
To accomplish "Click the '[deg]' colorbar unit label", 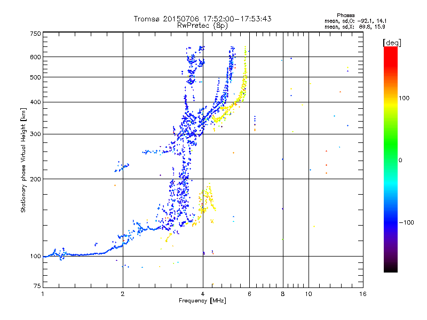I will point(392,43).
